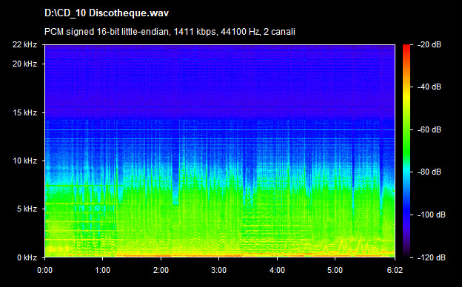
Task: Click the -40 dB label on color legend
Action: click(x=429, y=87)
